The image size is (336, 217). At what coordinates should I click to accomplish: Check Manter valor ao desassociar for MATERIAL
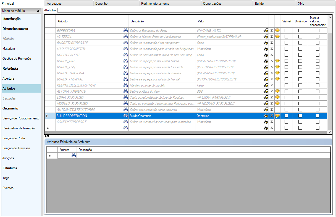[317, 36]
